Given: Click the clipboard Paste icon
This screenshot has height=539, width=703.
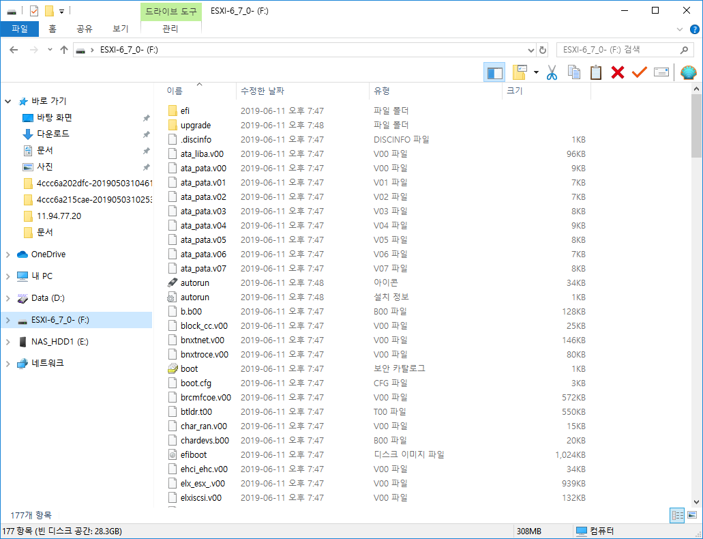Looking at the screenshot, I should tap(596, 72).
